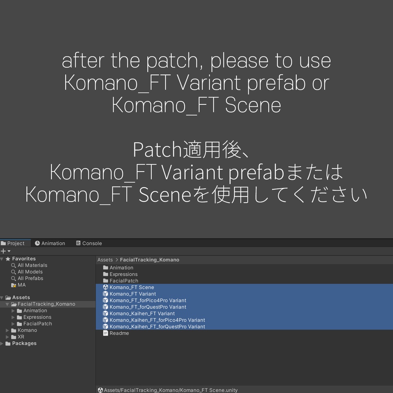Viewport: 393px width, 393px height.
Task: Select the 'Komano_FT Variant' file name
Action: (132, 294)
